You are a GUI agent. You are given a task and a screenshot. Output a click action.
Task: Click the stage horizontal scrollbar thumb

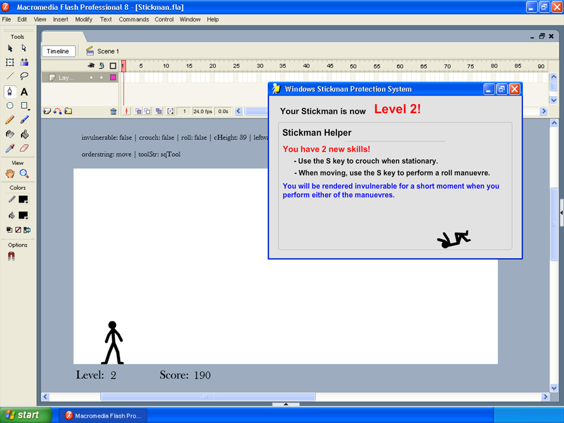[x=208, y=397]
